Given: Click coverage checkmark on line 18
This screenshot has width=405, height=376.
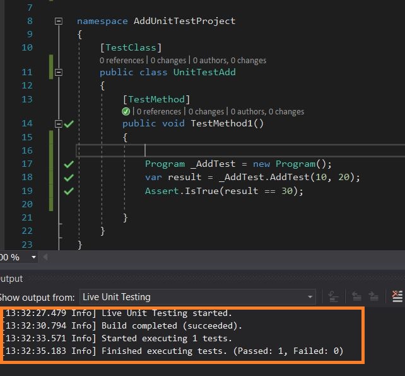Looking at the screenshot, I should tap(69, 178).
